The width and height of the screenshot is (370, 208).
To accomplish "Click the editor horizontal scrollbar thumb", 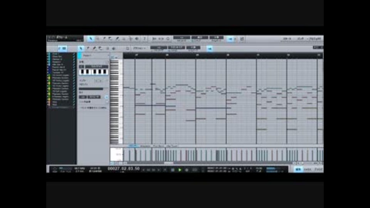I will click(169, 163).
